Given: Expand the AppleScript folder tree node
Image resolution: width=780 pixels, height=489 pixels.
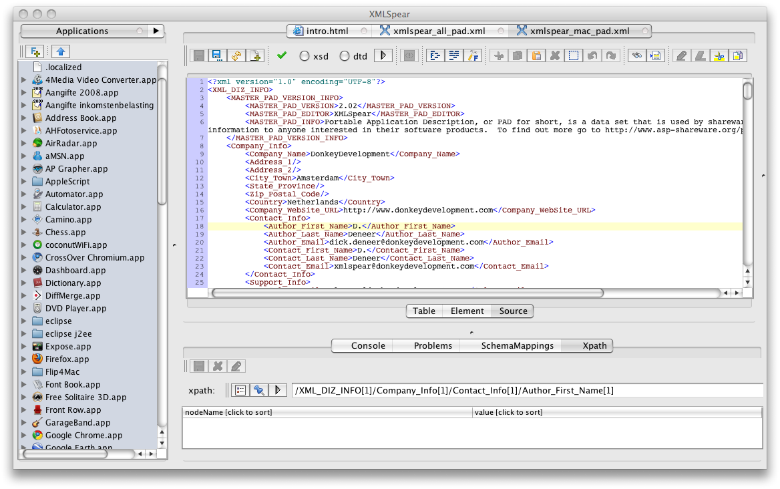Looking at the screenshot, I should pyautogui.click(x=24, y=182).
